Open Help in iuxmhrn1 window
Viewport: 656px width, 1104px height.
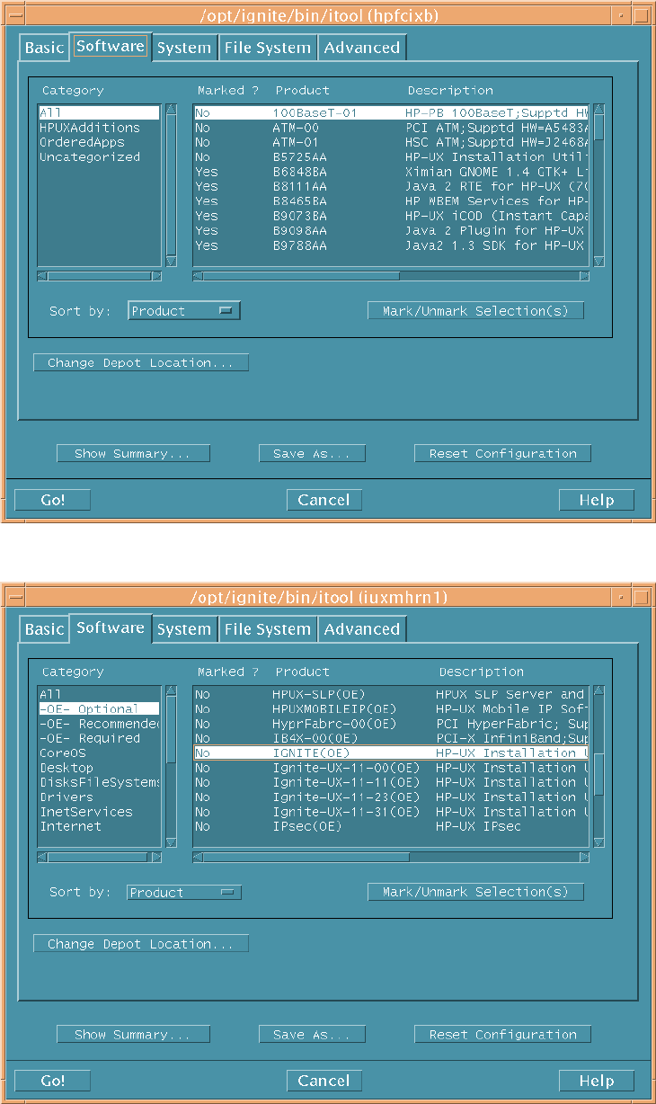[x=597, y=1081]
